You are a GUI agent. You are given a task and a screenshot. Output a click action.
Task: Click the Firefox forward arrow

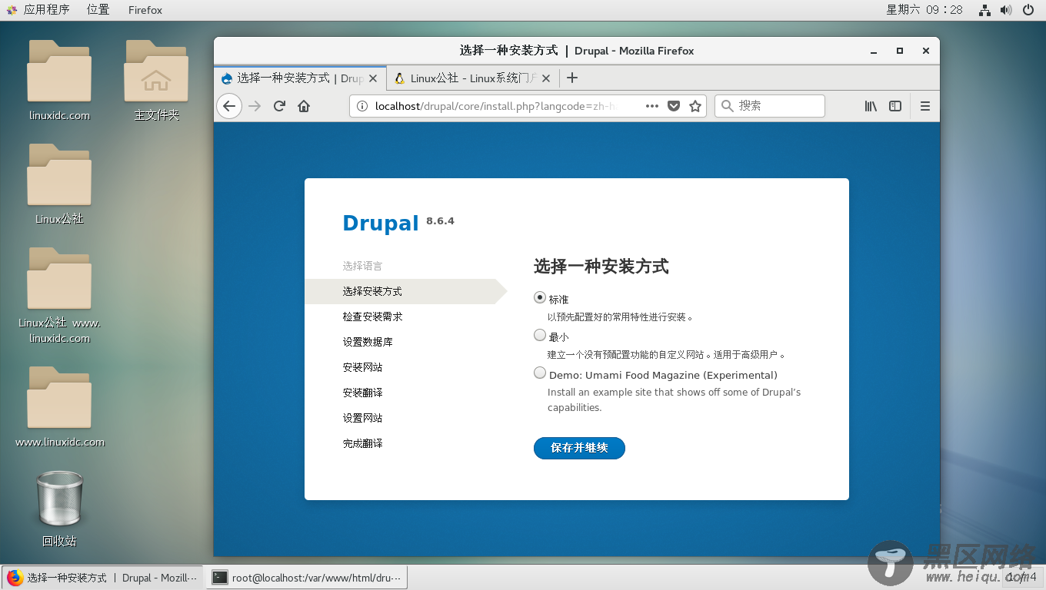coord(255,106)
